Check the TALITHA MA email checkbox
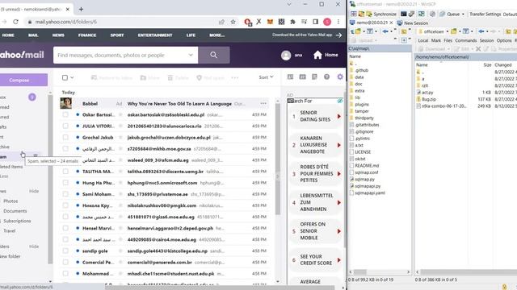This screenshot has height=290, width=517. point(65,172)
